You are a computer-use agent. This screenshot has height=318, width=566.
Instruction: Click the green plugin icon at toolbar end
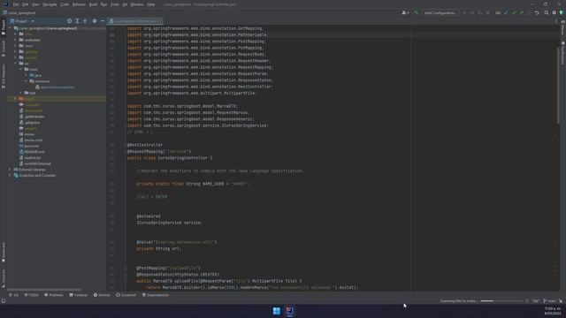[x=562, y=12]
